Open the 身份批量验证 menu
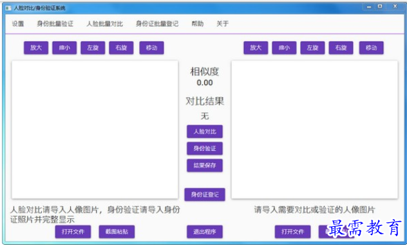 coord(55,24)
